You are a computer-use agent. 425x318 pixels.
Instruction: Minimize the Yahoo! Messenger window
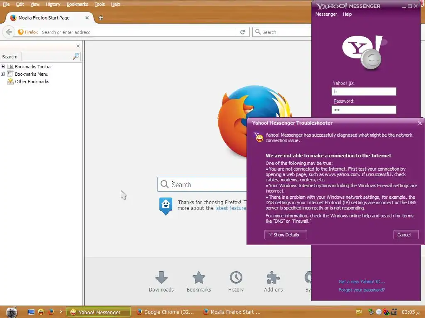[404, 6]
